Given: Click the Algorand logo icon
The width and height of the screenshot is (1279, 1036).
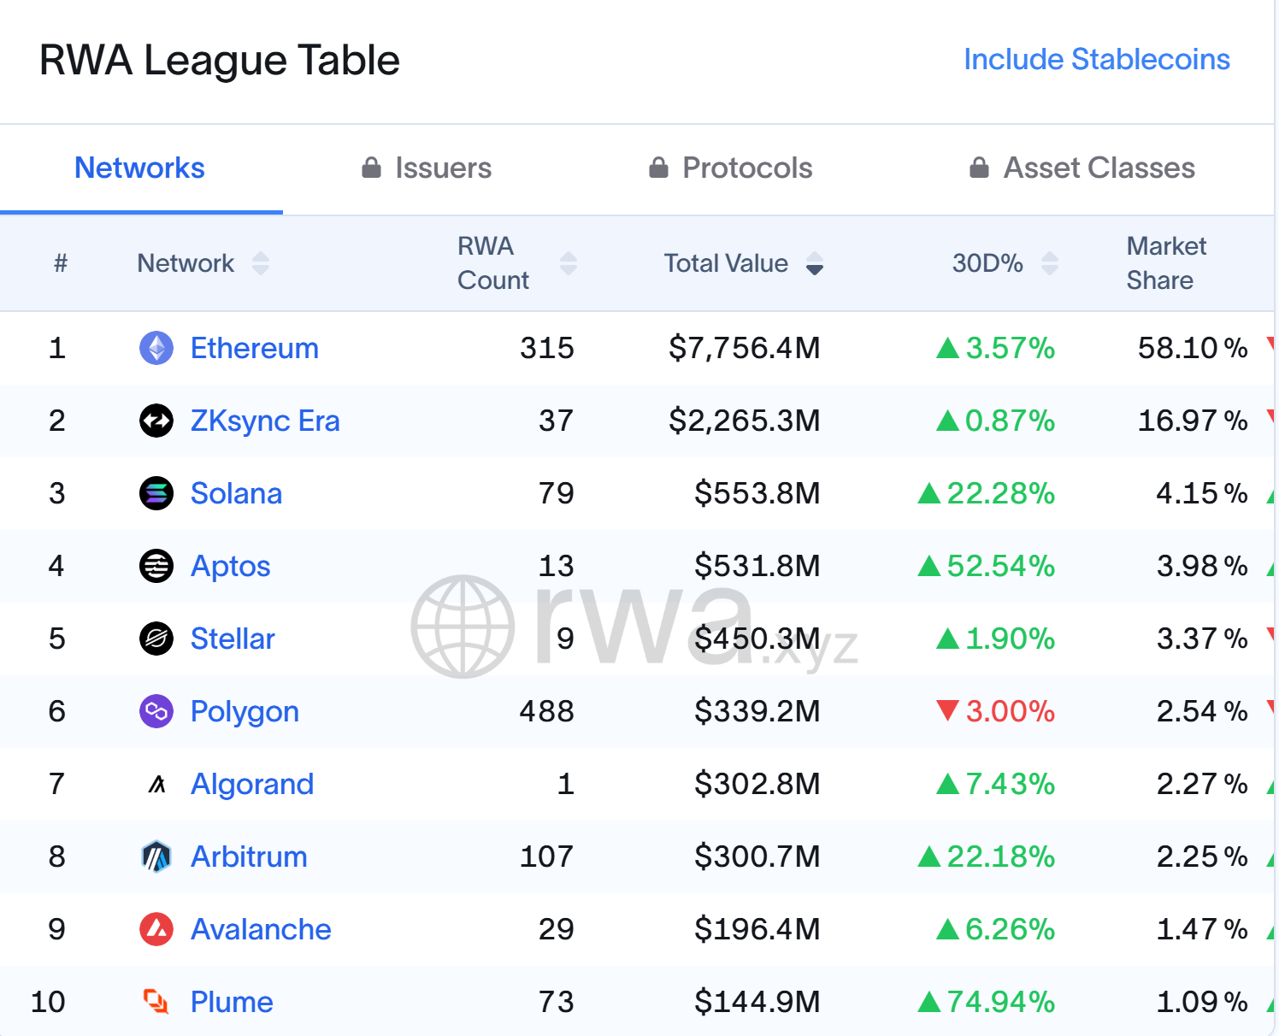Looking at the screenshot, I should tap(156, 784).
